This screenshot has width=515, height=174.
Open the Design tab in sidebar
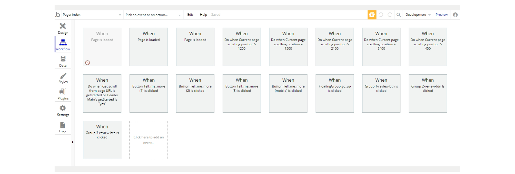click(x=63, y=28)
